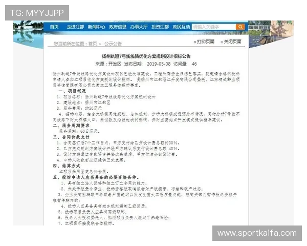Screen dimensions: 307x246
Task: Open the 首页 navigation menu item
Action: tap(54, 27)
